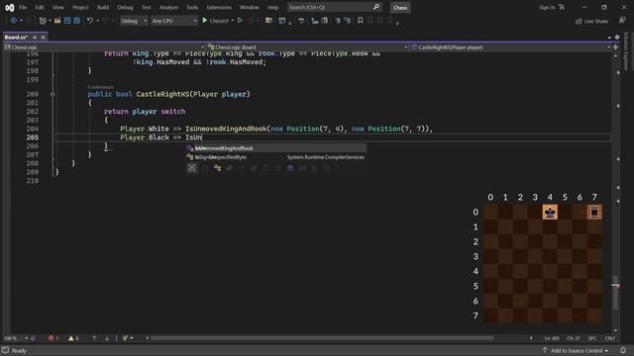Click the Sign in link

(x=547, y=7)
